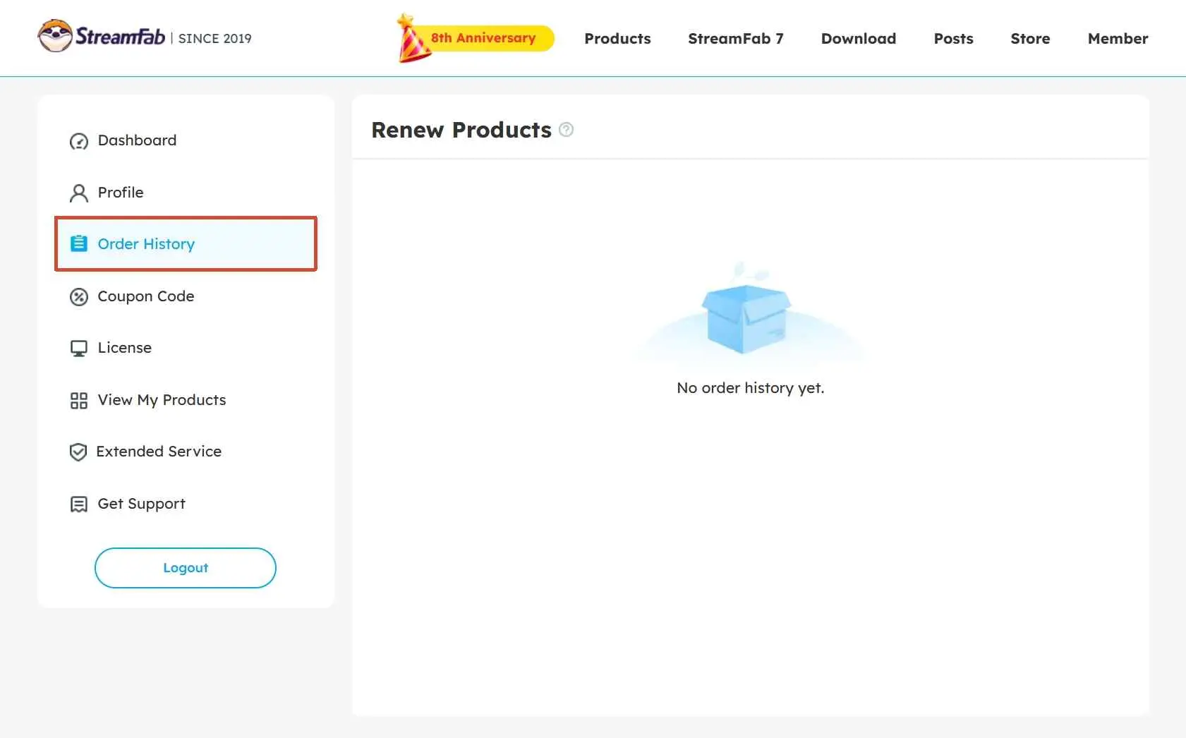Image resolution: width=1186 pixels, height=738 pixels.
Task: Click the Order History clipboard icon
Action: pyautogui.click(x=78, y=244)
